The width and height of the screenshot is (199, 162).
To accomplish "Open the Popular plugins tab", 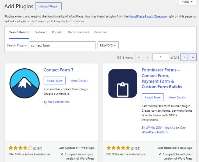I will coord(57,32).
